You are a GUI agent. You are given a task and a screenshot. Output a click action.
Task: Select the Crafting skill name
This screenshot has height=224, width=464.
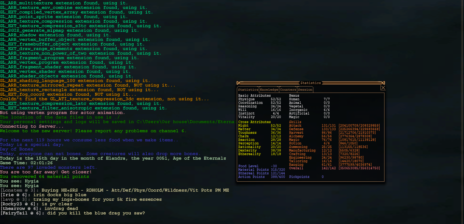tap(297, 154)
